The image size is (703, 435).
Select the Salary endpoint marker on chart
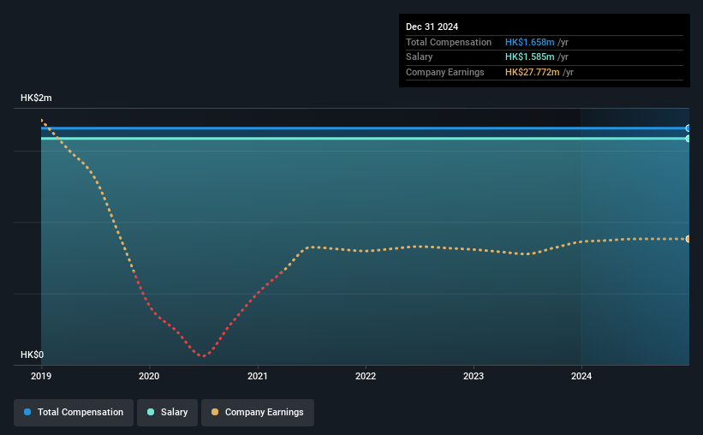pyautogui.click(x=688, y=139)
